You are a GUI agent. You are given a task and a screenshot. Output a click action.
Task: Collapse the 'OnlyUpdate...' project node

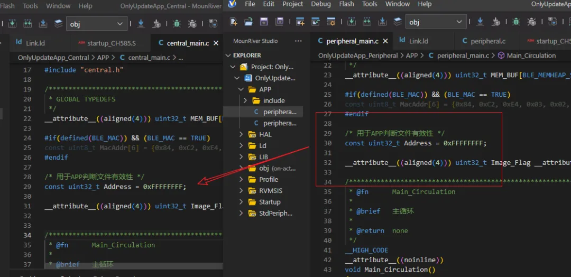[x=237, y=78]
